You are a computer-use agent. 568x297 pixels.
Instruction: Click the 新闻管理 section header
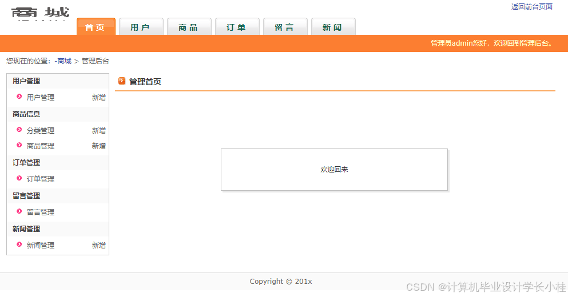(x=26, y=229)
